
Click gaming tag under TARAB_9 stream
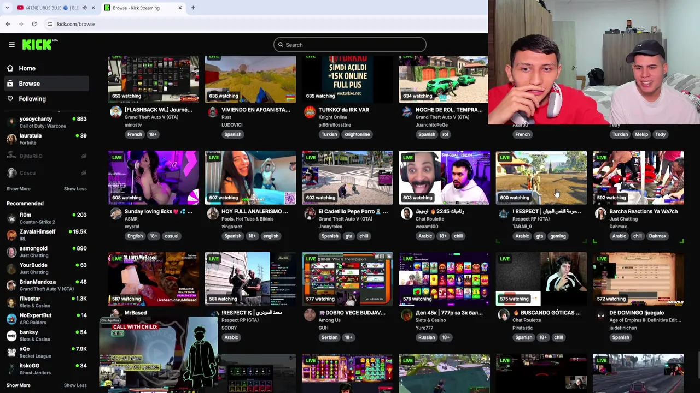[x=558, y=236]
